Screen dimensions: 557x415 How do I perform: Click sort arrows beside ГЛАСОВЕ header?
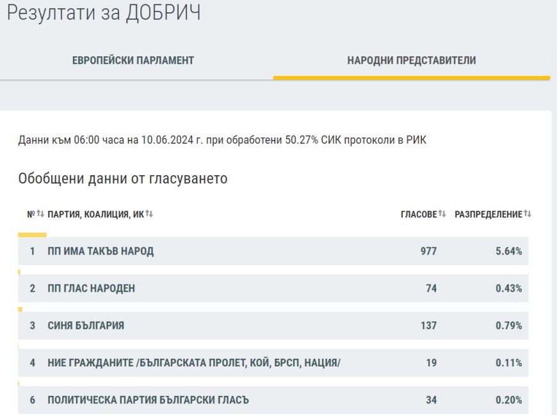(442, 214)
